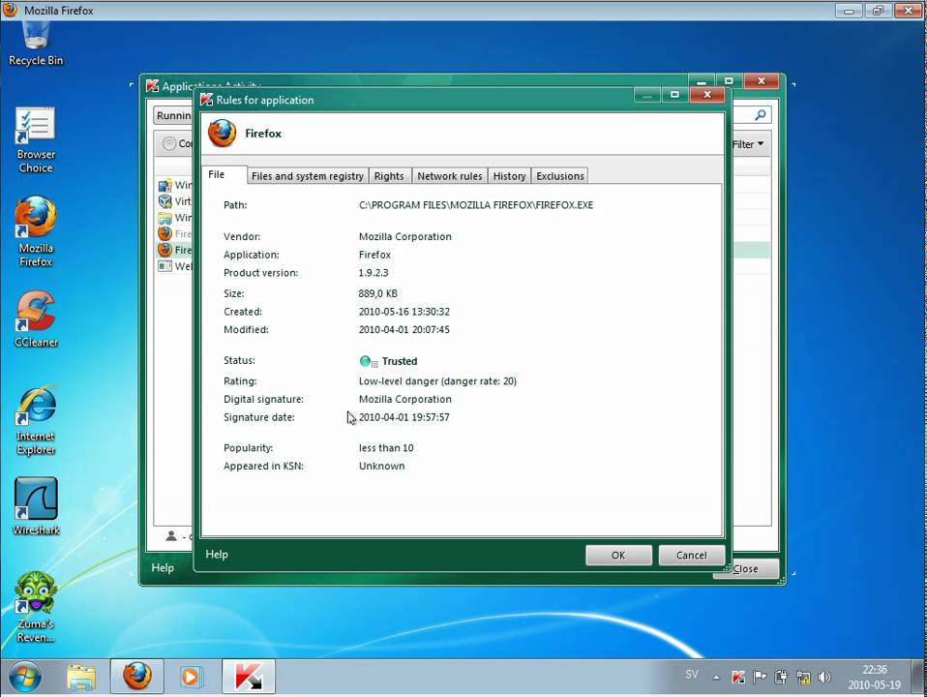Click the power plug tray icon

coord(781,677)
